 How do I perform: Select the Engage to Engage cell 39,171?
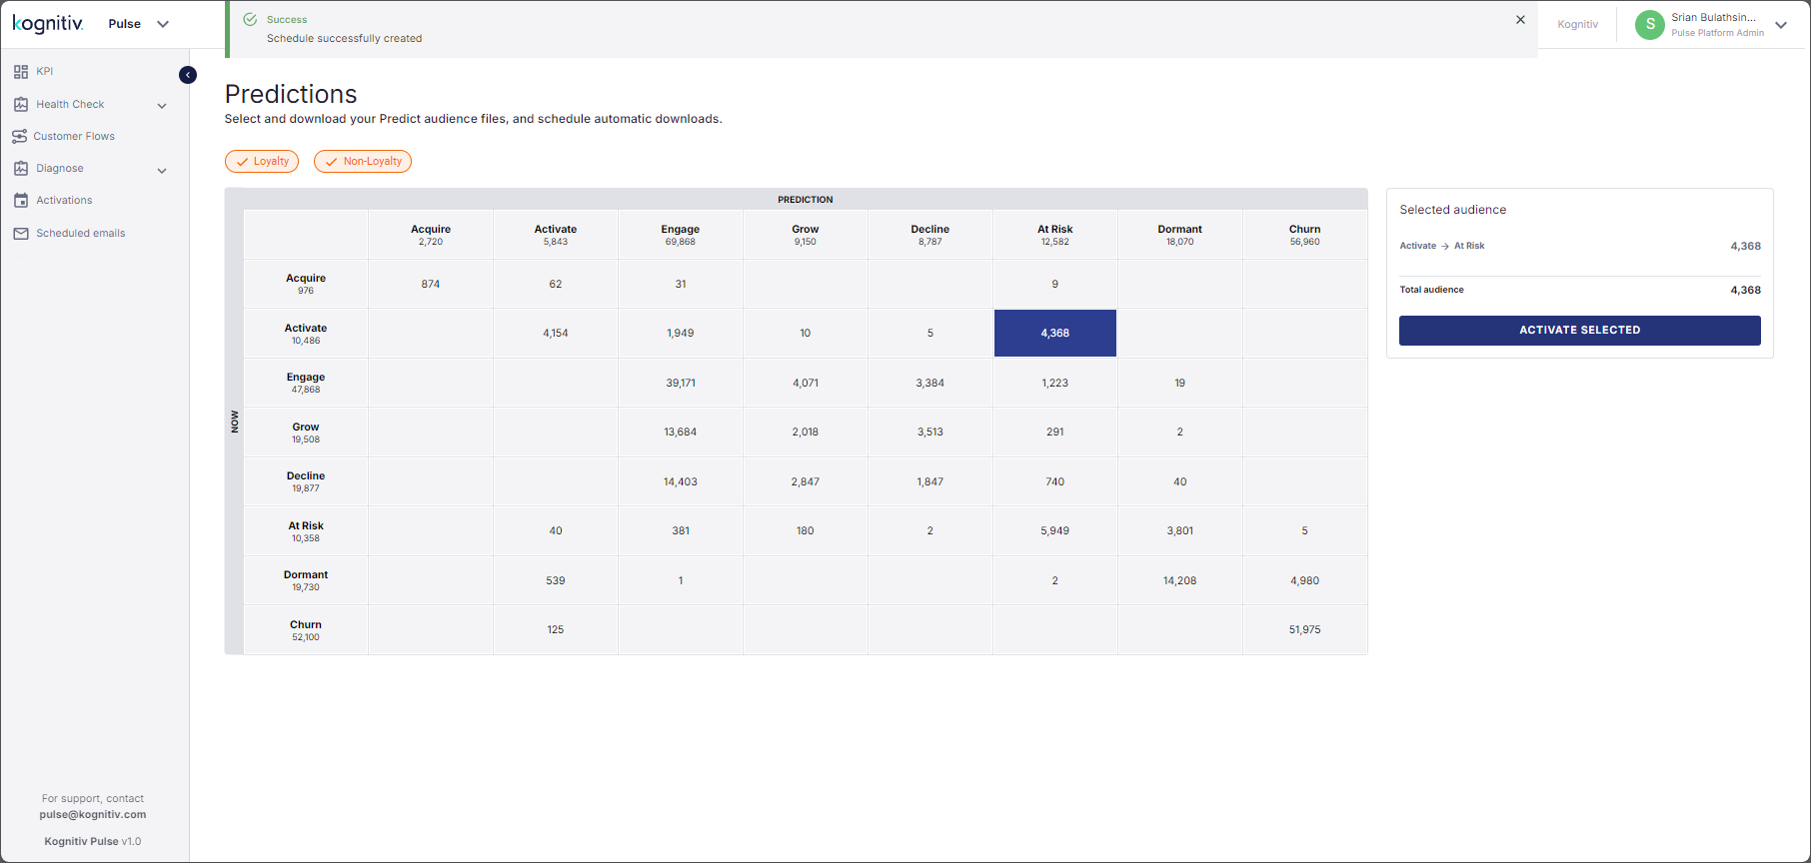681,383
